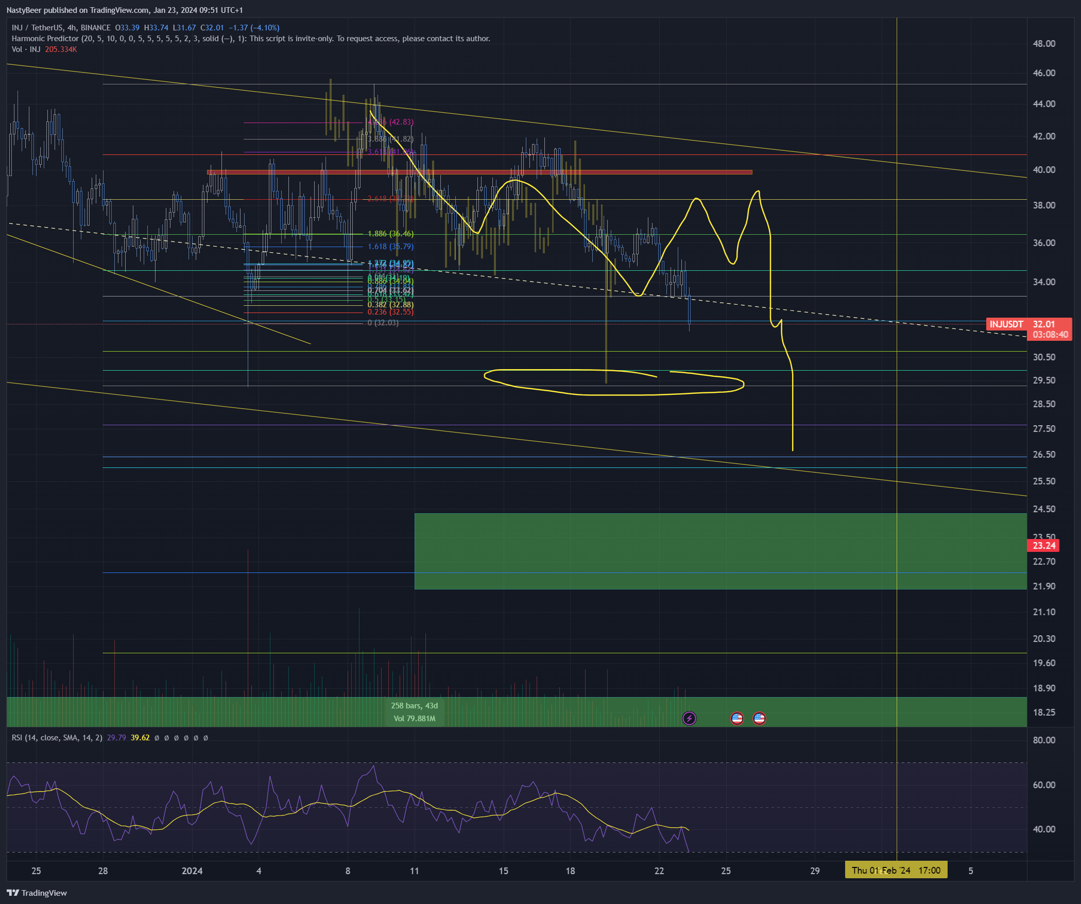1081x904 pixels.
Task: Click the yellow RSI value 39.62
Action: [140, 738]
